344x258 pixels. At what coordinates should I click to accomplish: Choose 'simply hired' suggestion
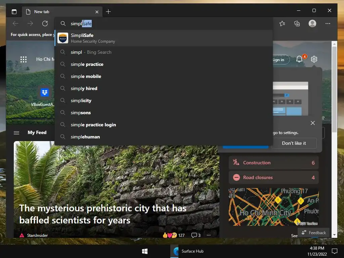[164, 88]
